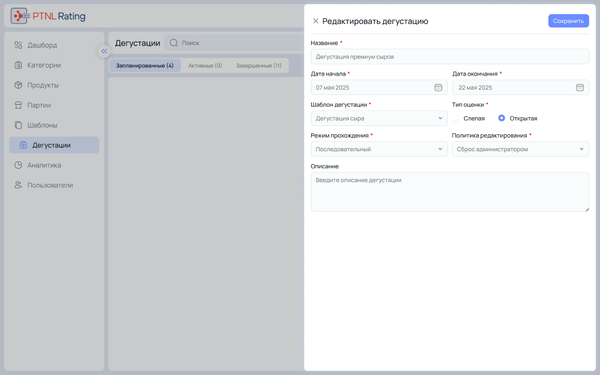The width and height of the screenshot is (600, 375).
Task: Switch to the Активные (0) tab
Action: point(204,66)
